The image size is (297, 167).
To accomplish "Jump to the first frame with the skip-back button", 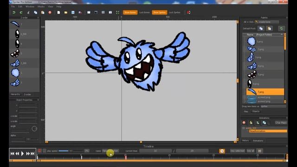I will 12,154.
